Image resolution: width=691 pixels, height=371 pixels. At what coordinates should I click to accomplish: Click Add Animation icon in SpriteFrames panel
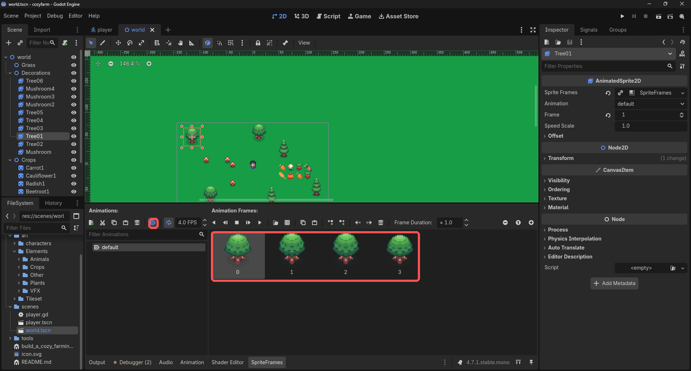pyautogui.click(x=91, y=223)
